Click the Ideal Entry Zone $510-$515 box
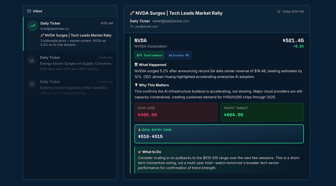This screenshot has height=186, width=336. pos(219,134)
